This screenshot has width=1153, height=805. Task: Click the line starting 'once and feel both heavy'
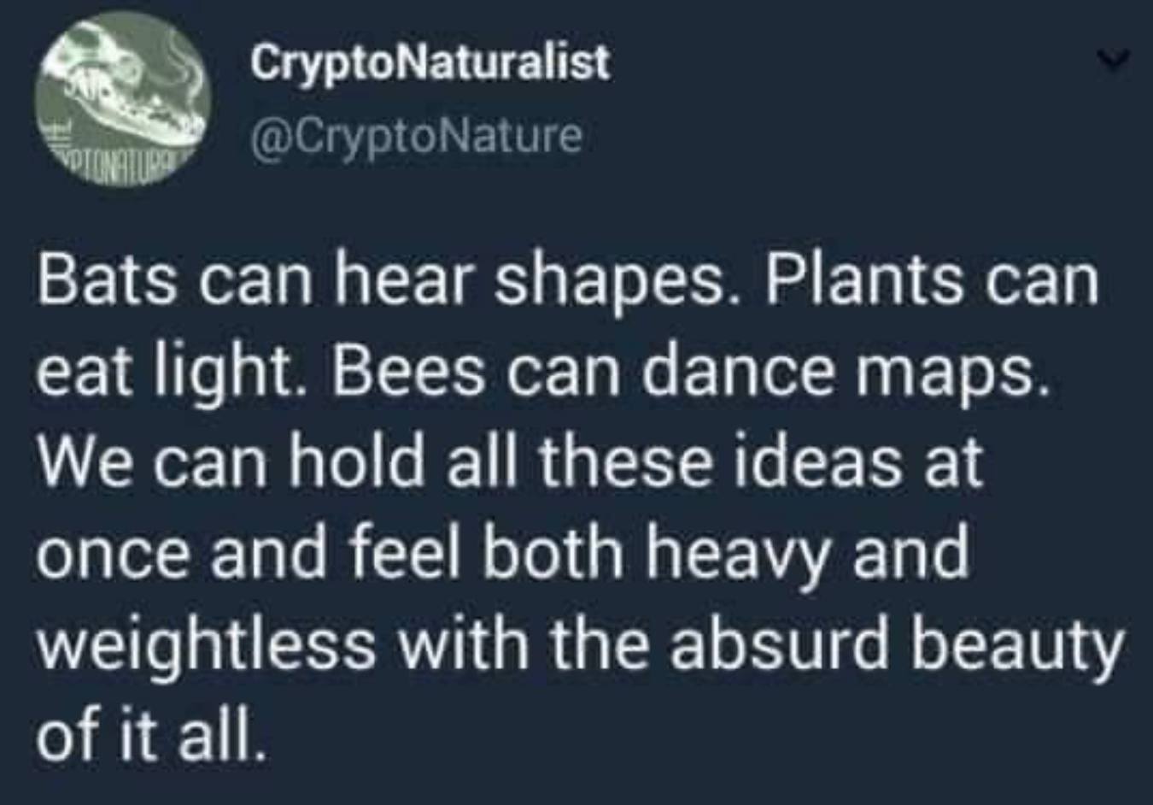(x=504, y=553)
